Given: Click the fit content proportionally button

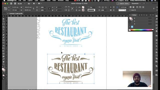Looking at the screenshot, I should [x=133, y=7].
